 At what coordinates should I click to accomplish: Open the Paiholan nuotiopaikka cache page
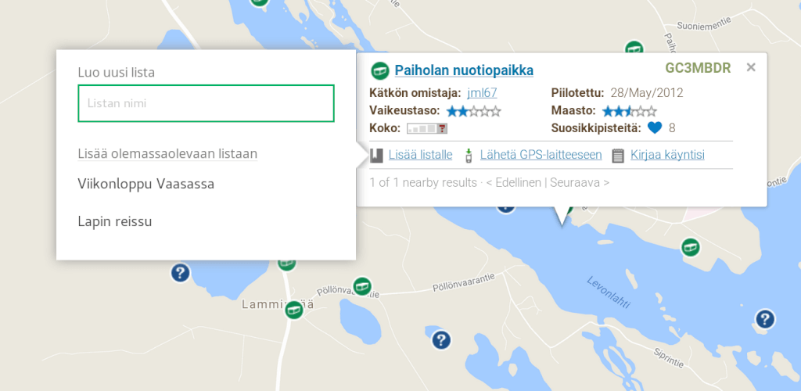464,70
